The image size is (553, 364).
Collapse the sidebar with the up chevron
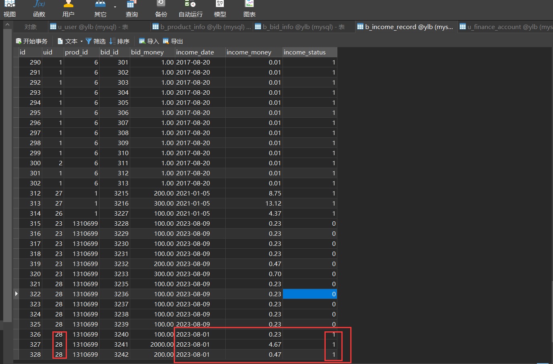[7, 25]
